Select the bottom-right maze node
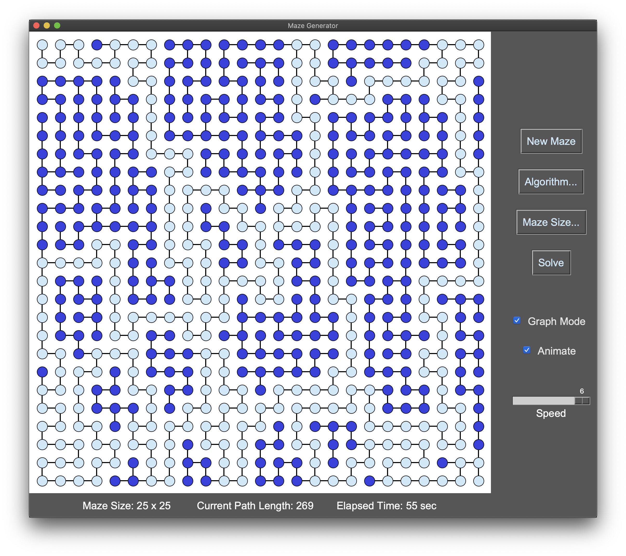 pyautogui.click(x=478, y=481)
